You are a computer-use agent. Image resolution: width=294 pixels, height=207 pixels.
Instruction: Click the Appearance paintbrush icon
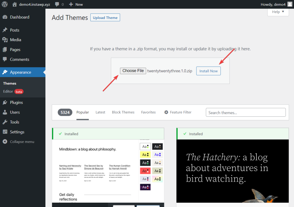point(5,72)
